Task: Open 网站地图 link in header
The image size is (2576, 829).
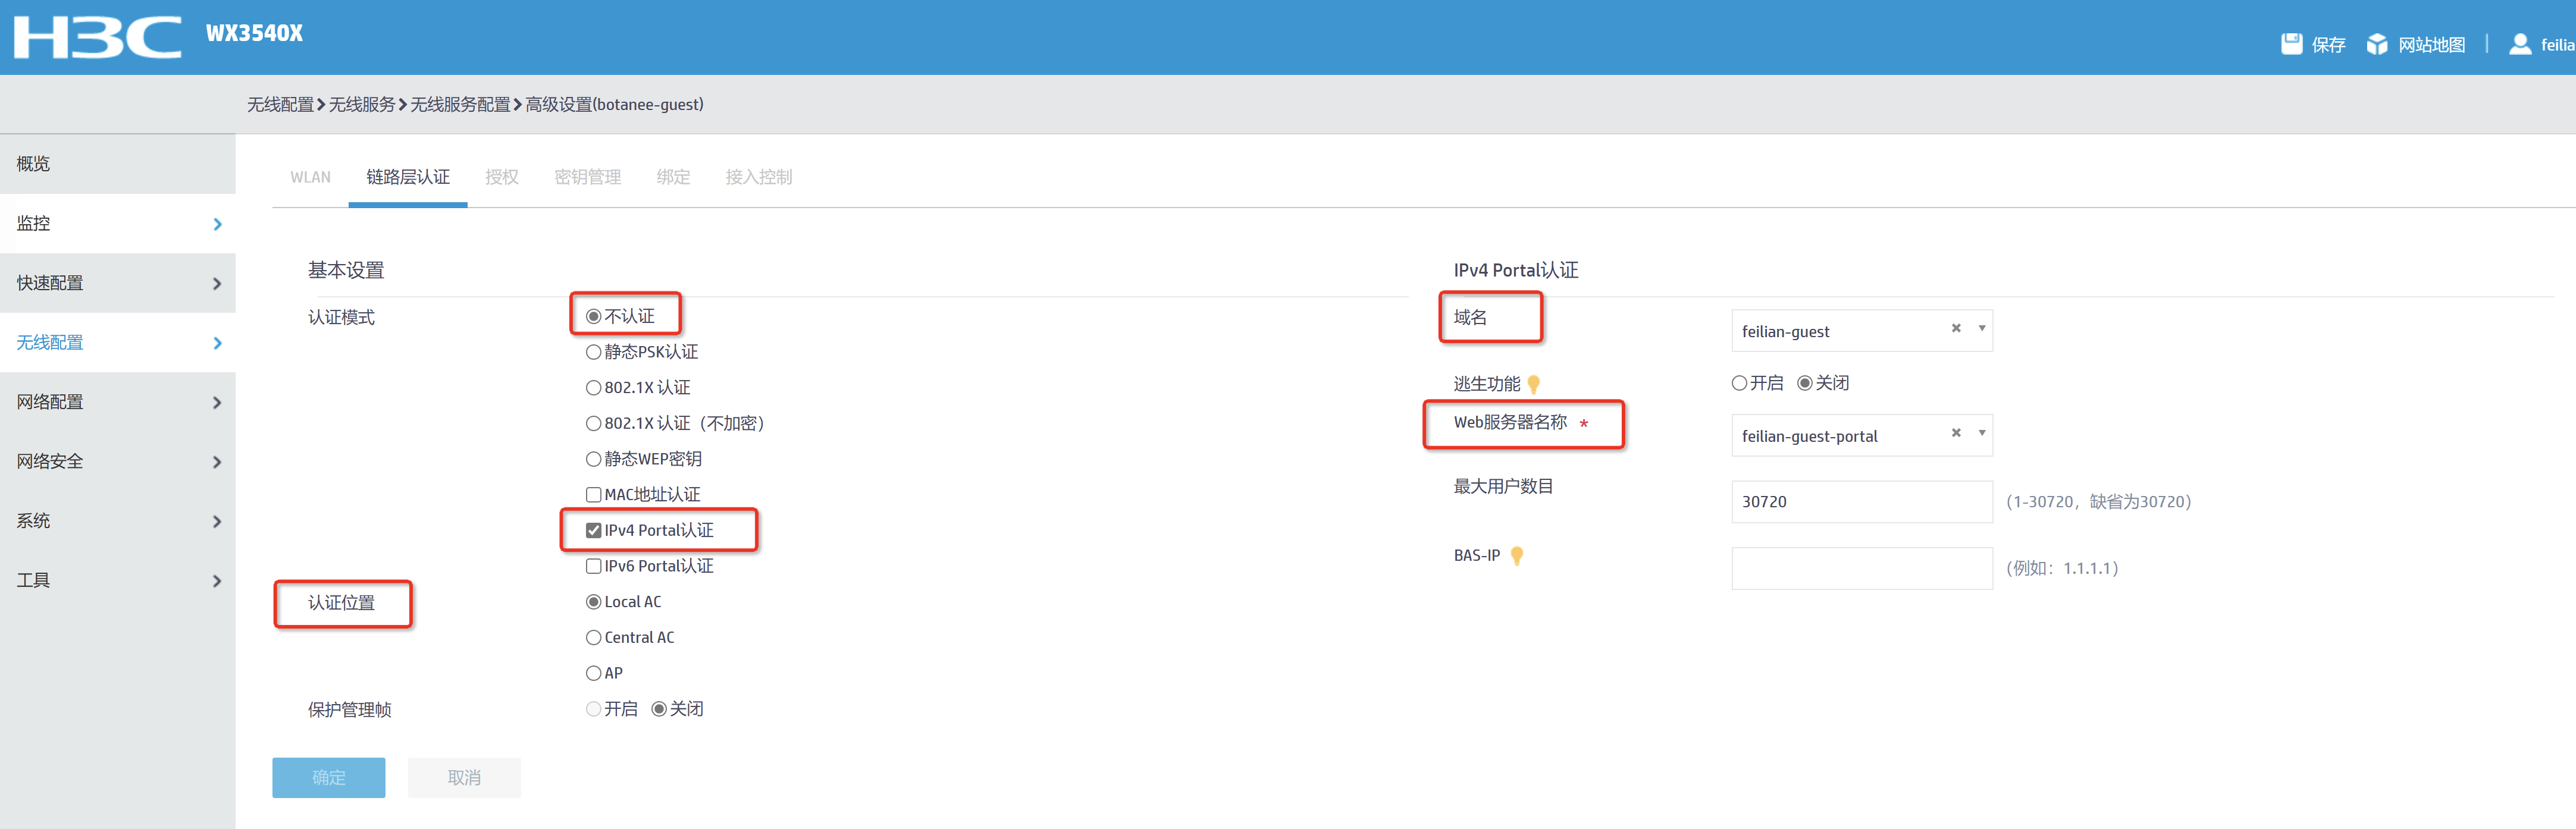Action: (x=2431, y=45)
